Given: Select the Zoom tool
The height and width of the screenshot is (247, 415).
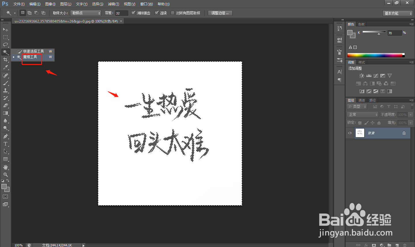Looking at the screenshot, I should click(5, 175).
